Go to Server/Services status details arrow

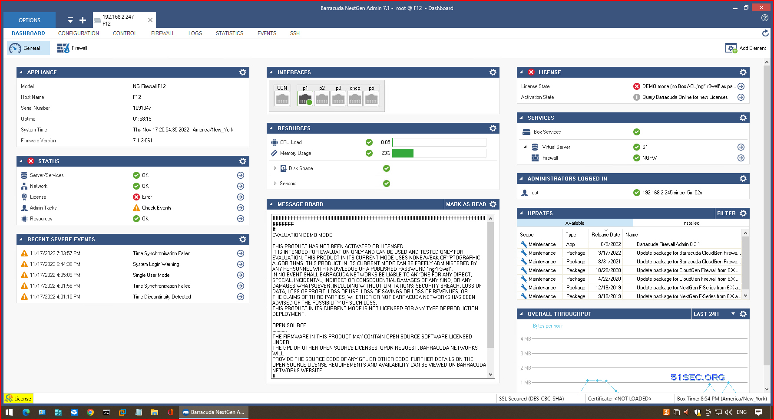click(241, 175)
